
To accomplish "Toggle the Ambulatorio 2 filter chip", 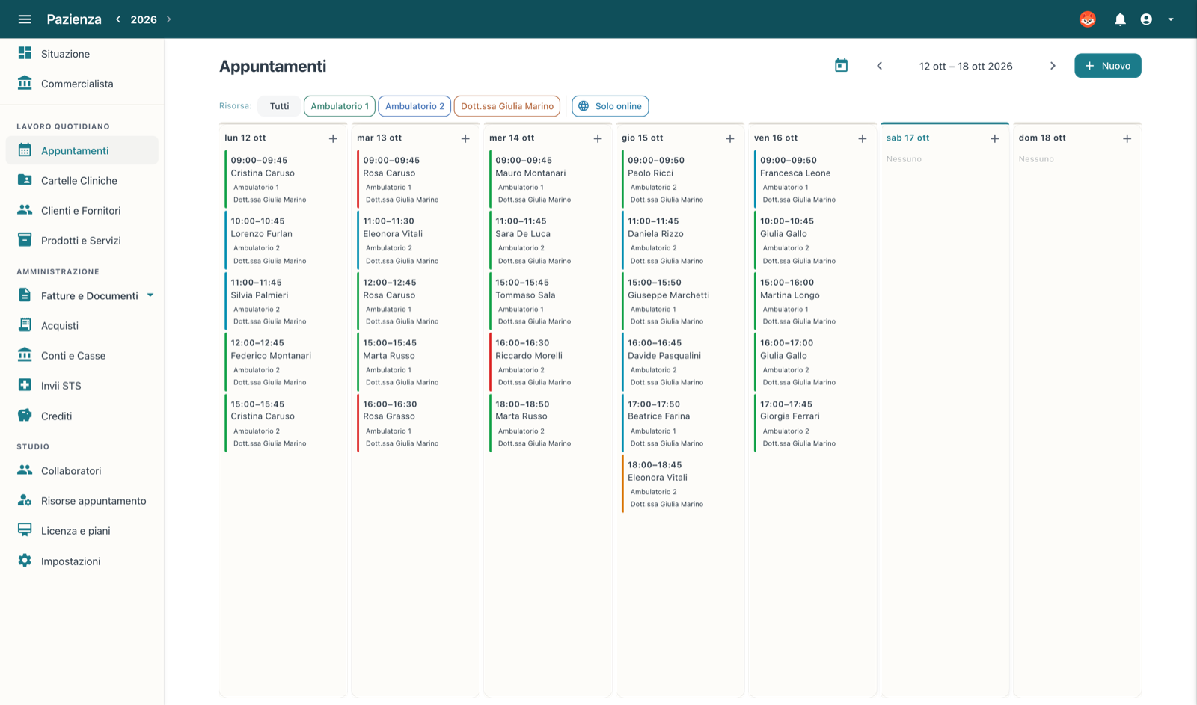I will coord(414,106).
